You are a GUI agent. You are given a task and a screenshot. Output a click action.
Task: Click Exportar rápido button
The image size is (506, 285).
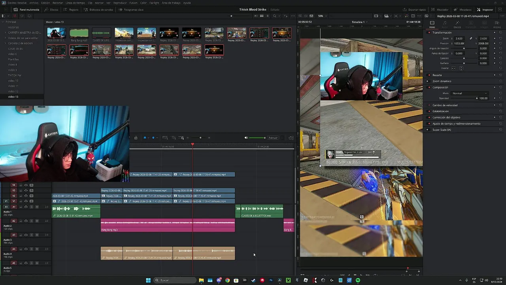pyautogui.click(x=414, y=9)
